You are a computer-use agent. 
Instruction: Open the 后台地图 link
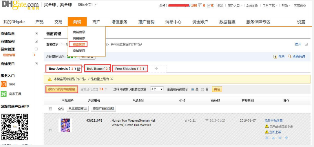click(x=252, y=5)
